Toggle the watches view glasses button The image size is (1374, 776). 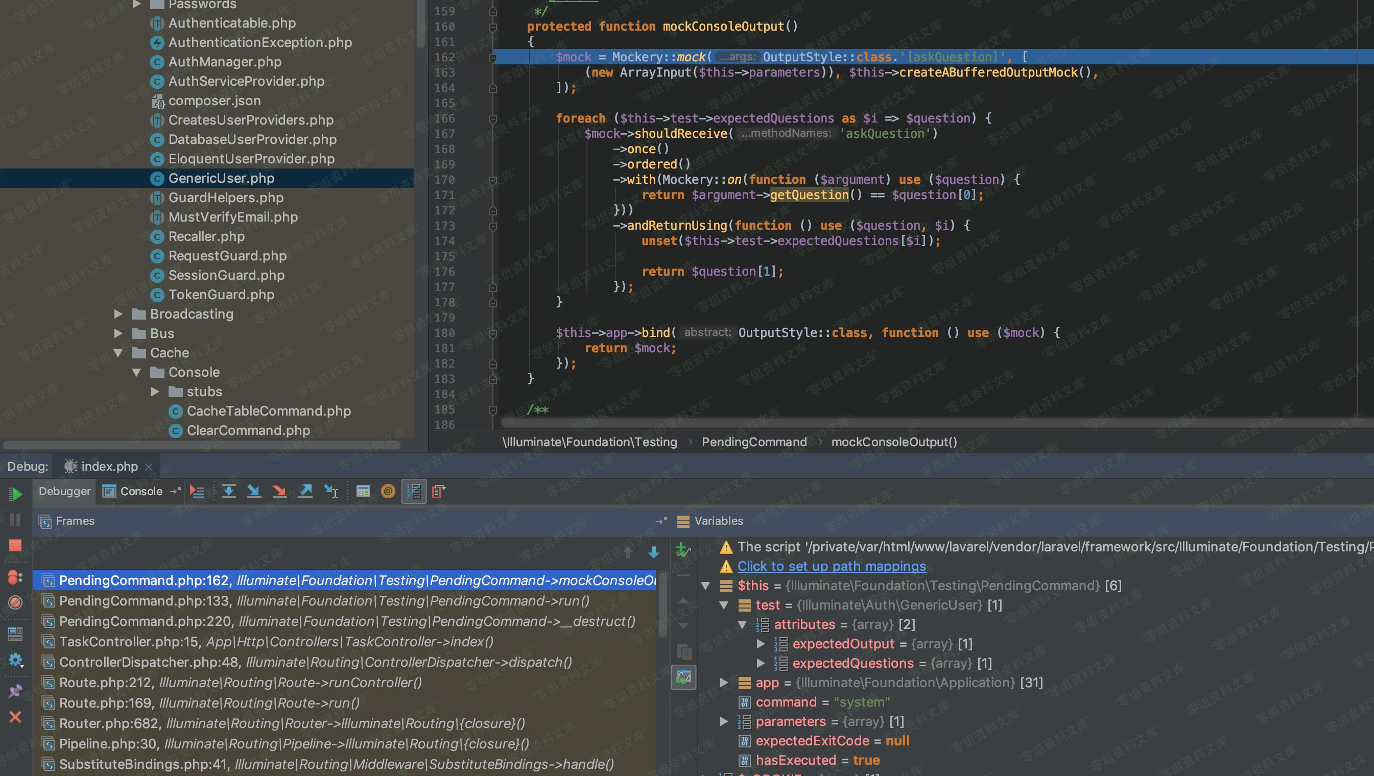click(684, 677)
